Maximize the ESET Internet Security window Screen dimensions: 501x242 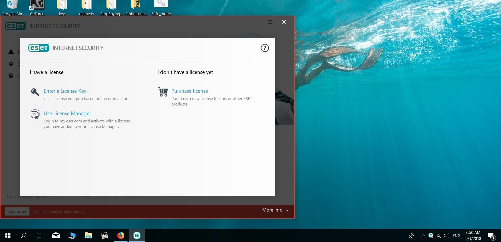[270, 22]
